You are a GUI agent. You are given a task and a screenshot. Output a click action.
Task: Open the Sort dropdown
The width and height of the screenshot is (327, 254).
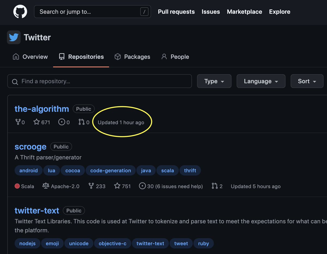[307, 81]
